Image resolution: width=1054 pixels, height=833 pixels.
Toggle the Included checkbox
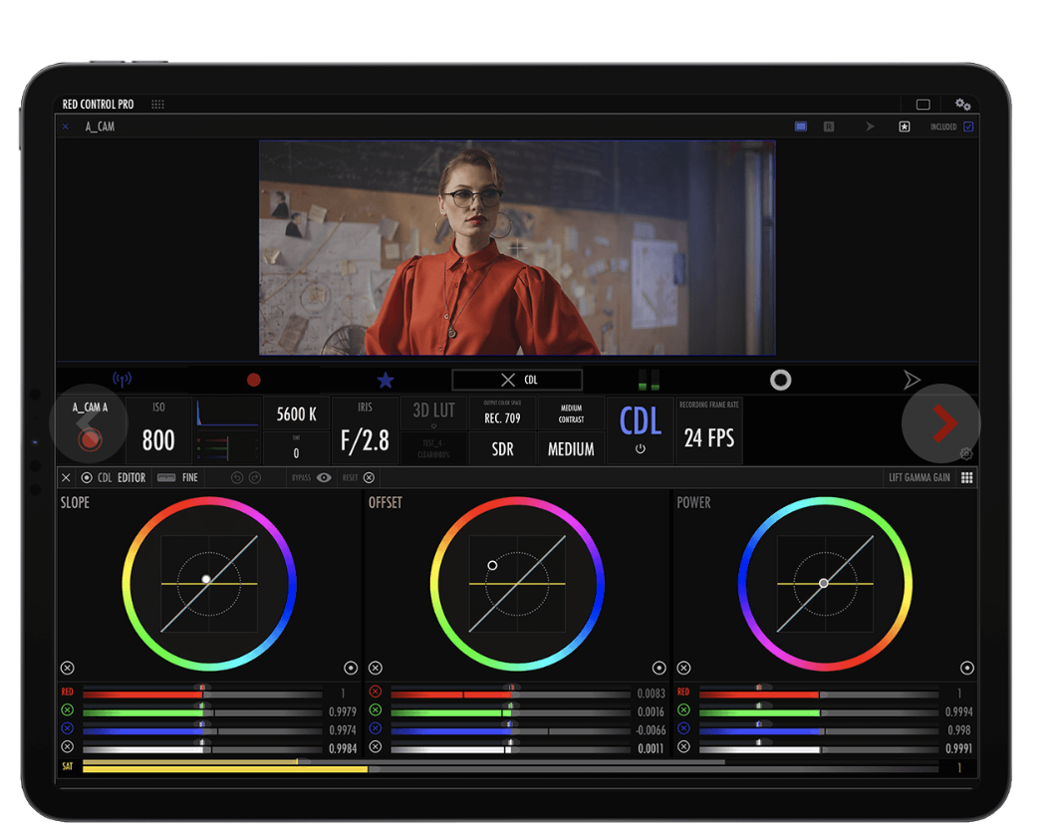coord(968,127)
